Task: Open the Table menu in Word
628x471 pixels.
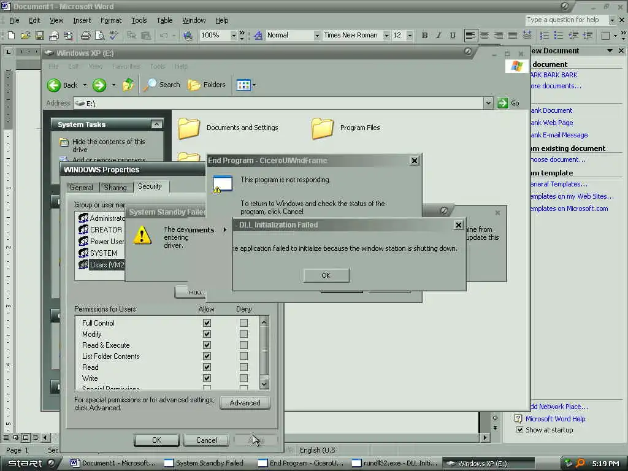Action: pos(164,20)
